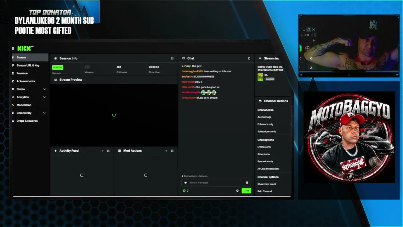Click the Channel Actions panel icon
Image resolution: width=403 pixels, height=227 pixels.
(260, 101)
